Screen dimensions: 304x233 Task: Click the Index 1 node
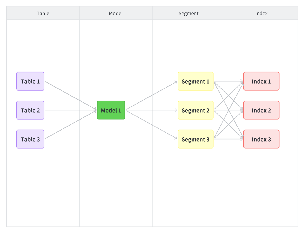point(261,81)
